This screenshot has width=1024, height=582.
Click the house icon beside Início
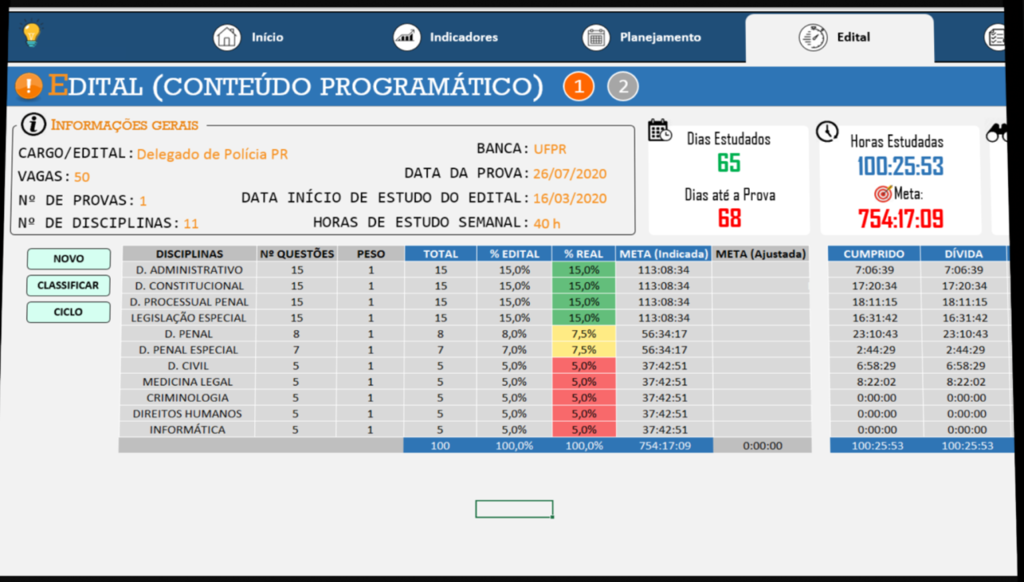click(x=227, y=37)
